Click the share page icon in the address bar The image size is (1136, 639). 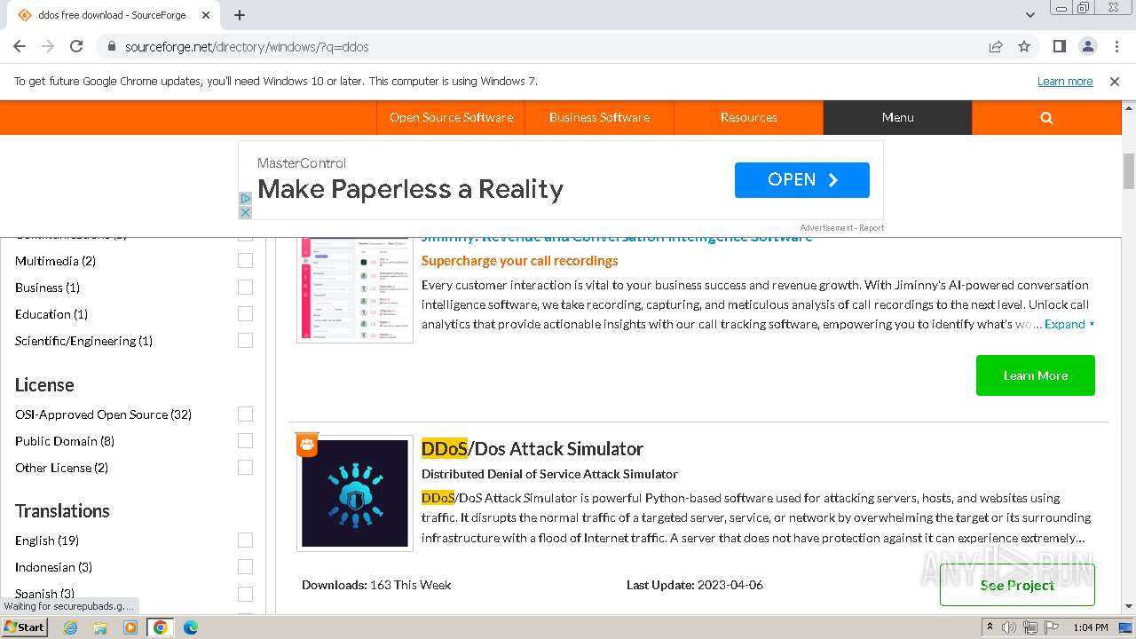point(996,47)
